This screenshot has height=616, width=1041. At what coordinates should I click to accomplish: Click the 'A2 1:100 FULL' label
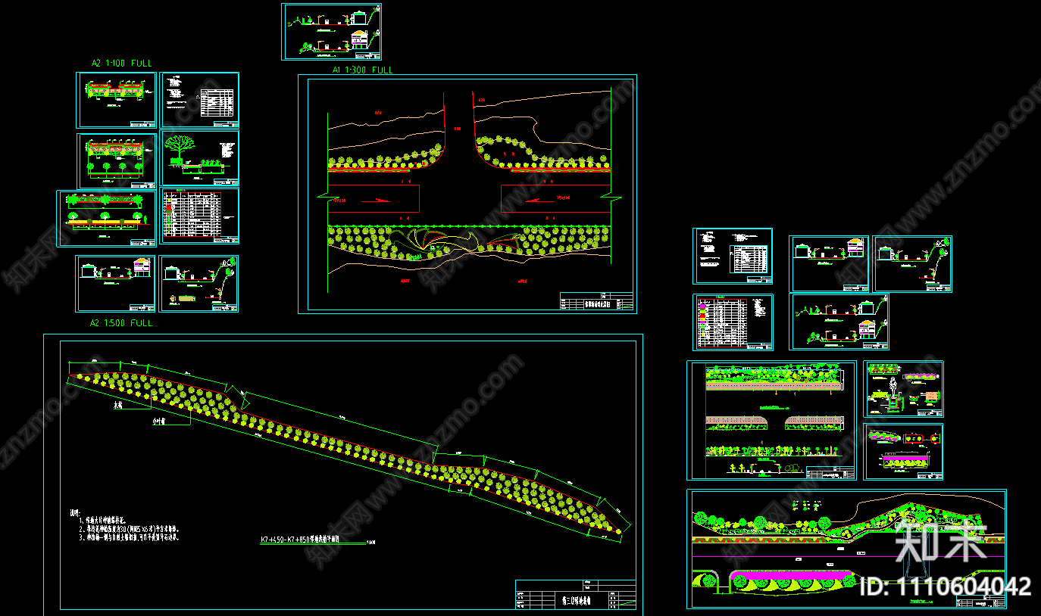click(121, 64)
